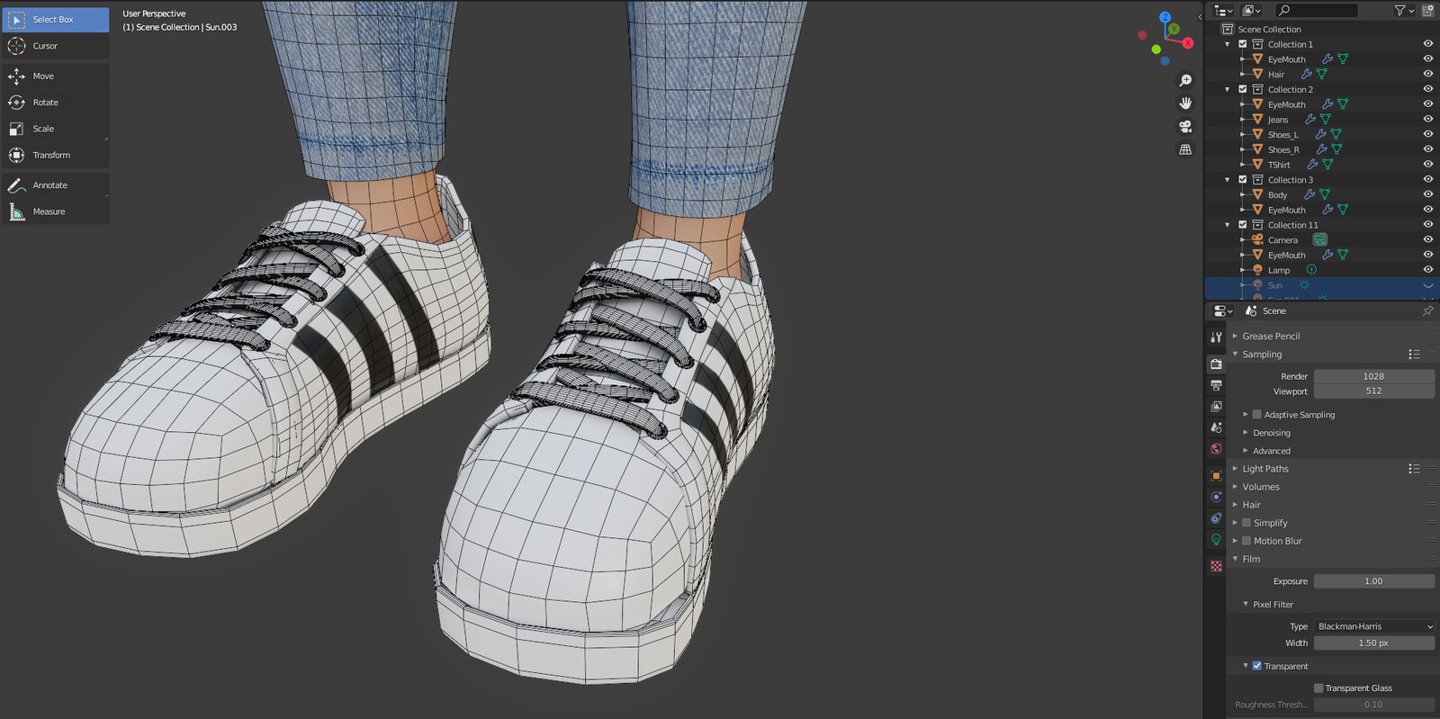Click the Jeans modifier wrench icon
The image size is (1440, 719).
pyautogui.click(x=1310, y=119)
